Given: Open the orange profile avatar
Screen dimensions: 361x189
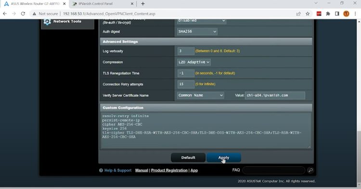Looking at the screenshot, I should tap(346, 14).
